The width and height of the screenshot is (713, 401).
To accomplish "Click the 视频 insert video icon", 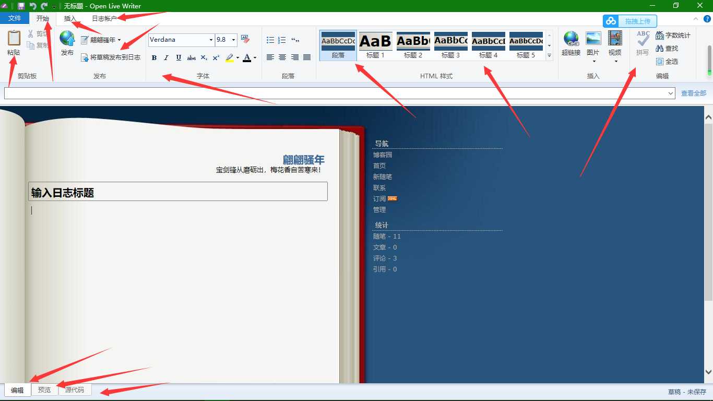I will [x=615, y=38].
